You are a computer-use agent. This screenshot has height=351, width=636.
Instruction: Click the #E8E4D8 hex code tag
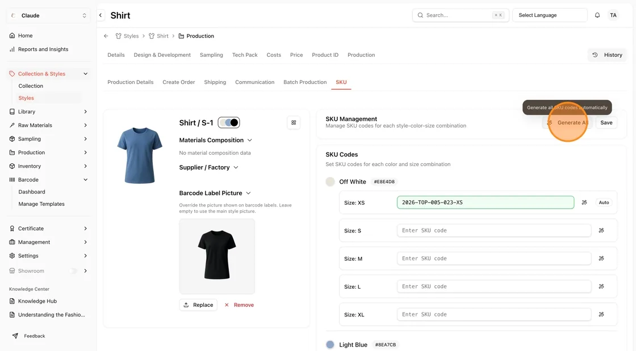[384, 182]
